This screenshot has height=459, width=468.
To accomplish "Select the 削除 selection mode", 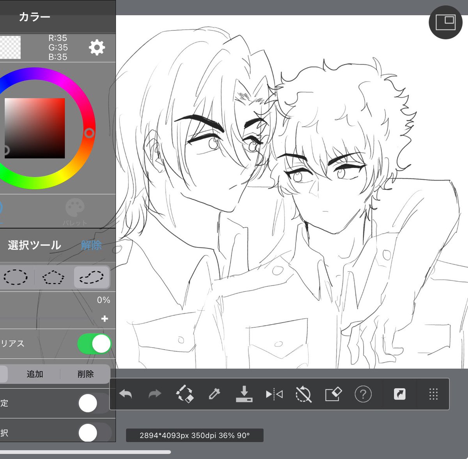I will click(85, 374).
